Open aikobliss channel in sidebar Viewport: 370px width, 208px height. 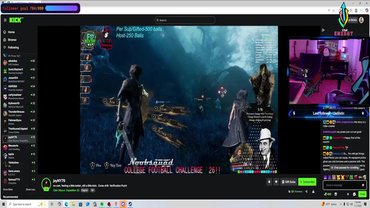19,63
